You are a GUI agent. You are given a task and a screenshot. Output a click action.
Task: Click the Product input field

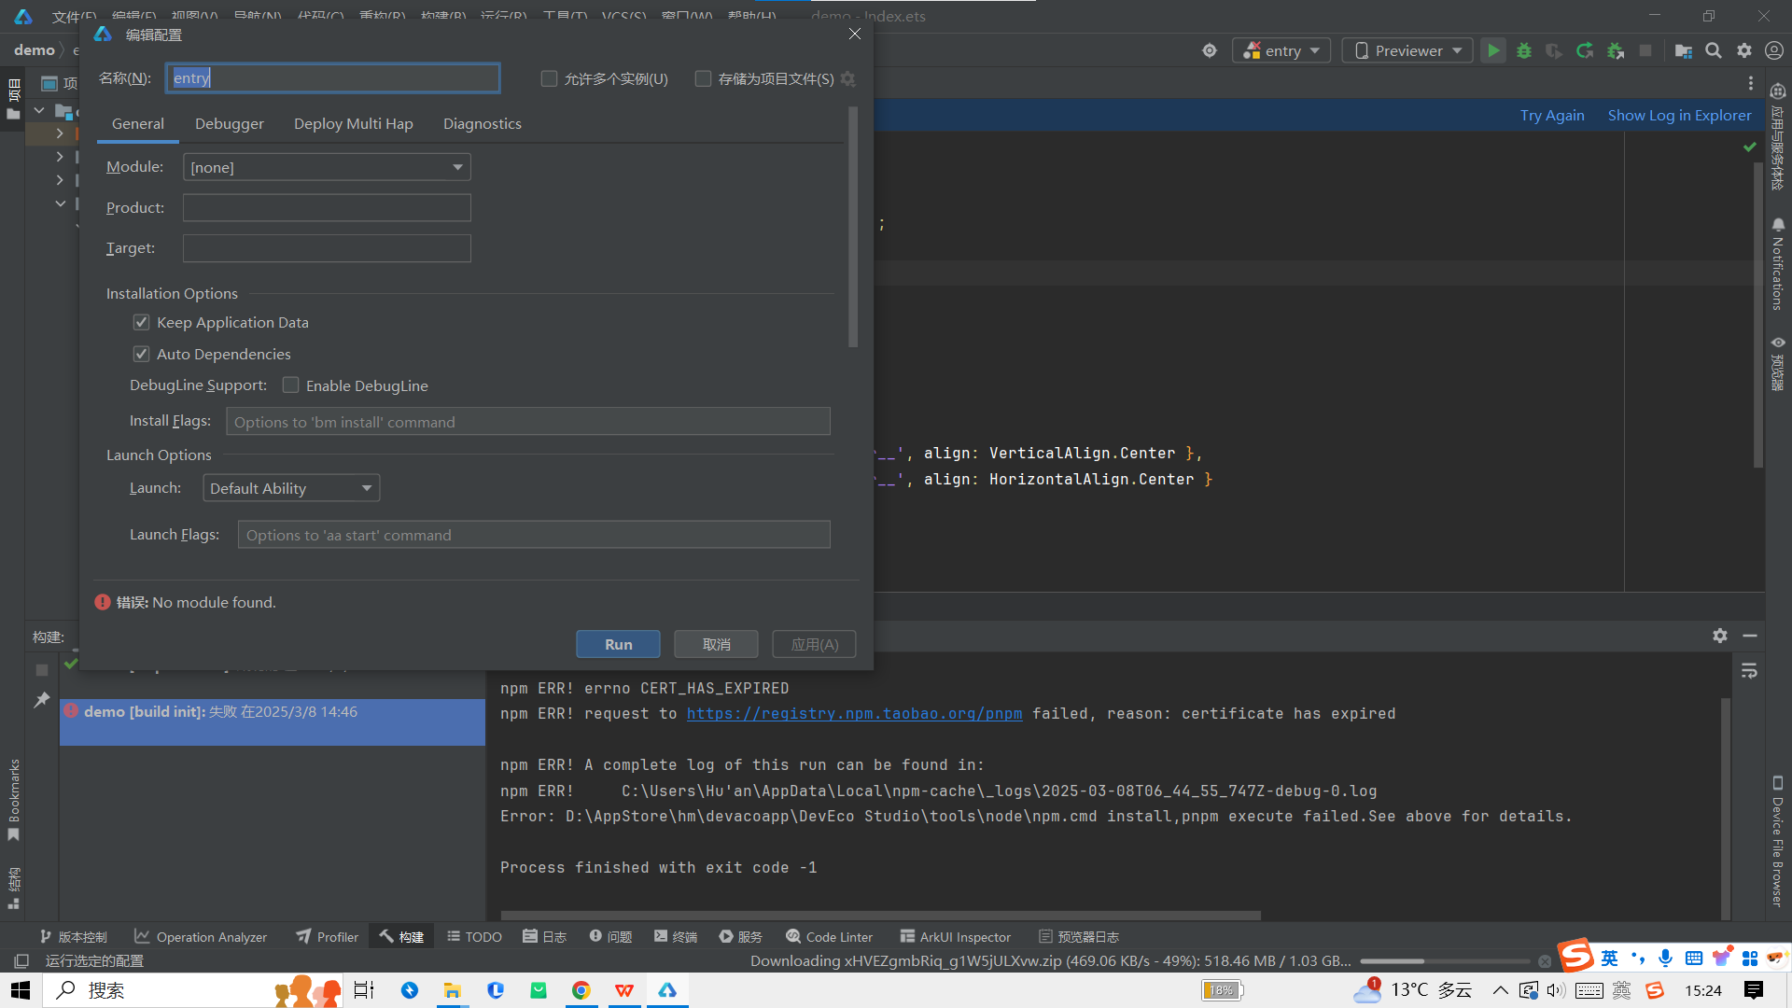(327, 207)
